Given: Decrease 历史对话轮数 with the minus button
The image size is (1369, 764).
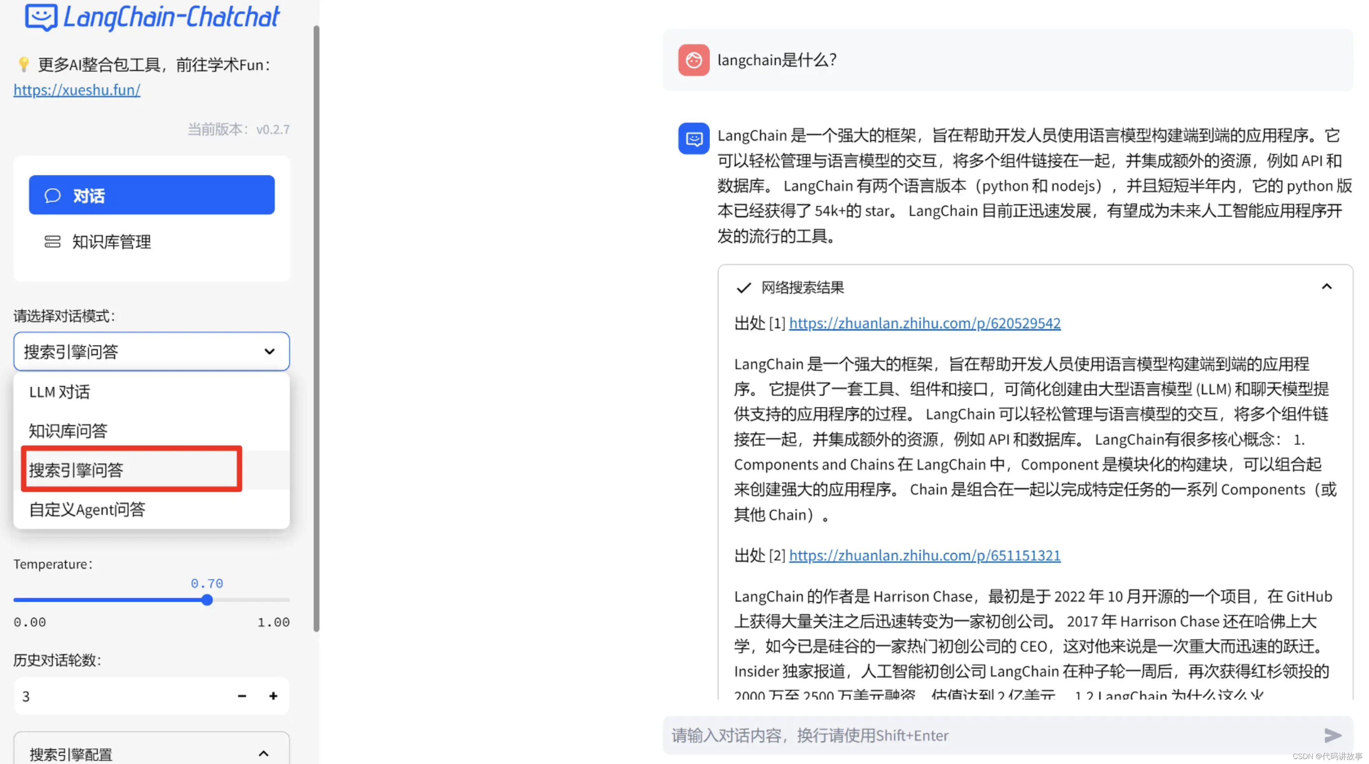Looking at the screenshot, I should (x=242, y=696).
